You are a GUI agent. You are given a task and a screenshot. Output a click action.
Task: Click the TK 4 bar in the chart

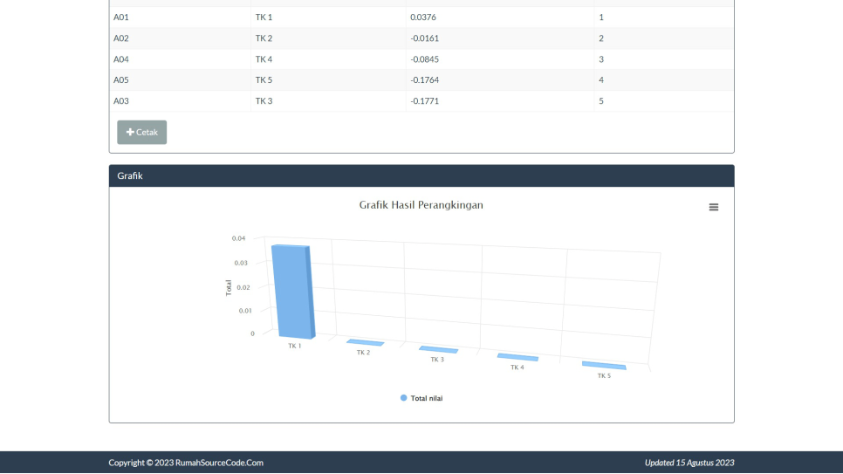(517, 357)
